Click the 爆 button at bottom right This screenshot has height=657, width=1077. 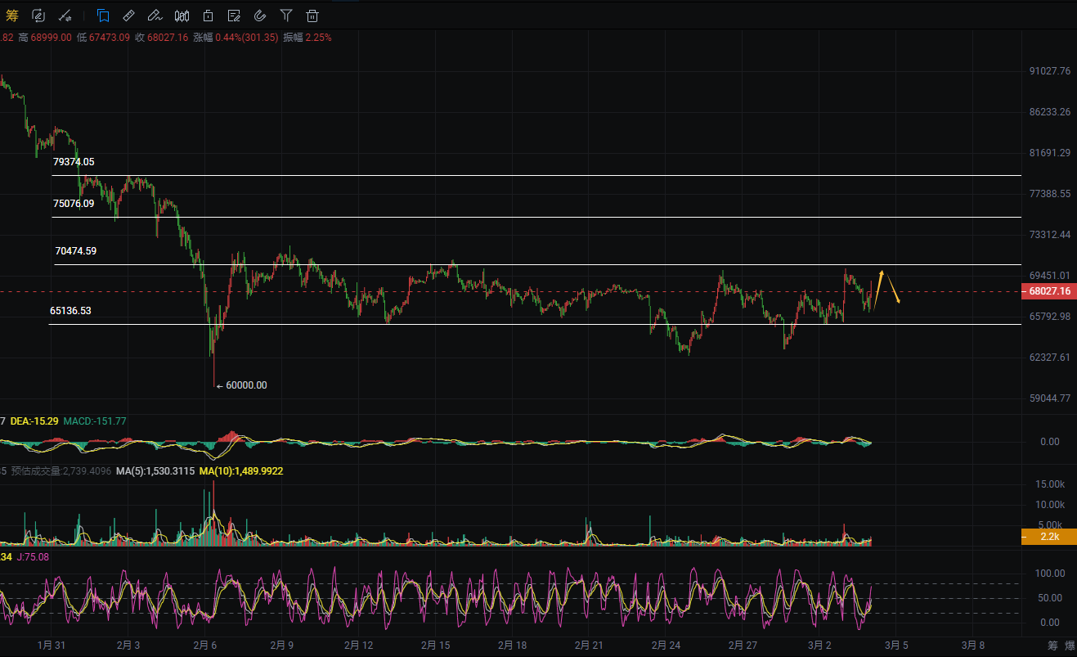tap(1070, 646)
